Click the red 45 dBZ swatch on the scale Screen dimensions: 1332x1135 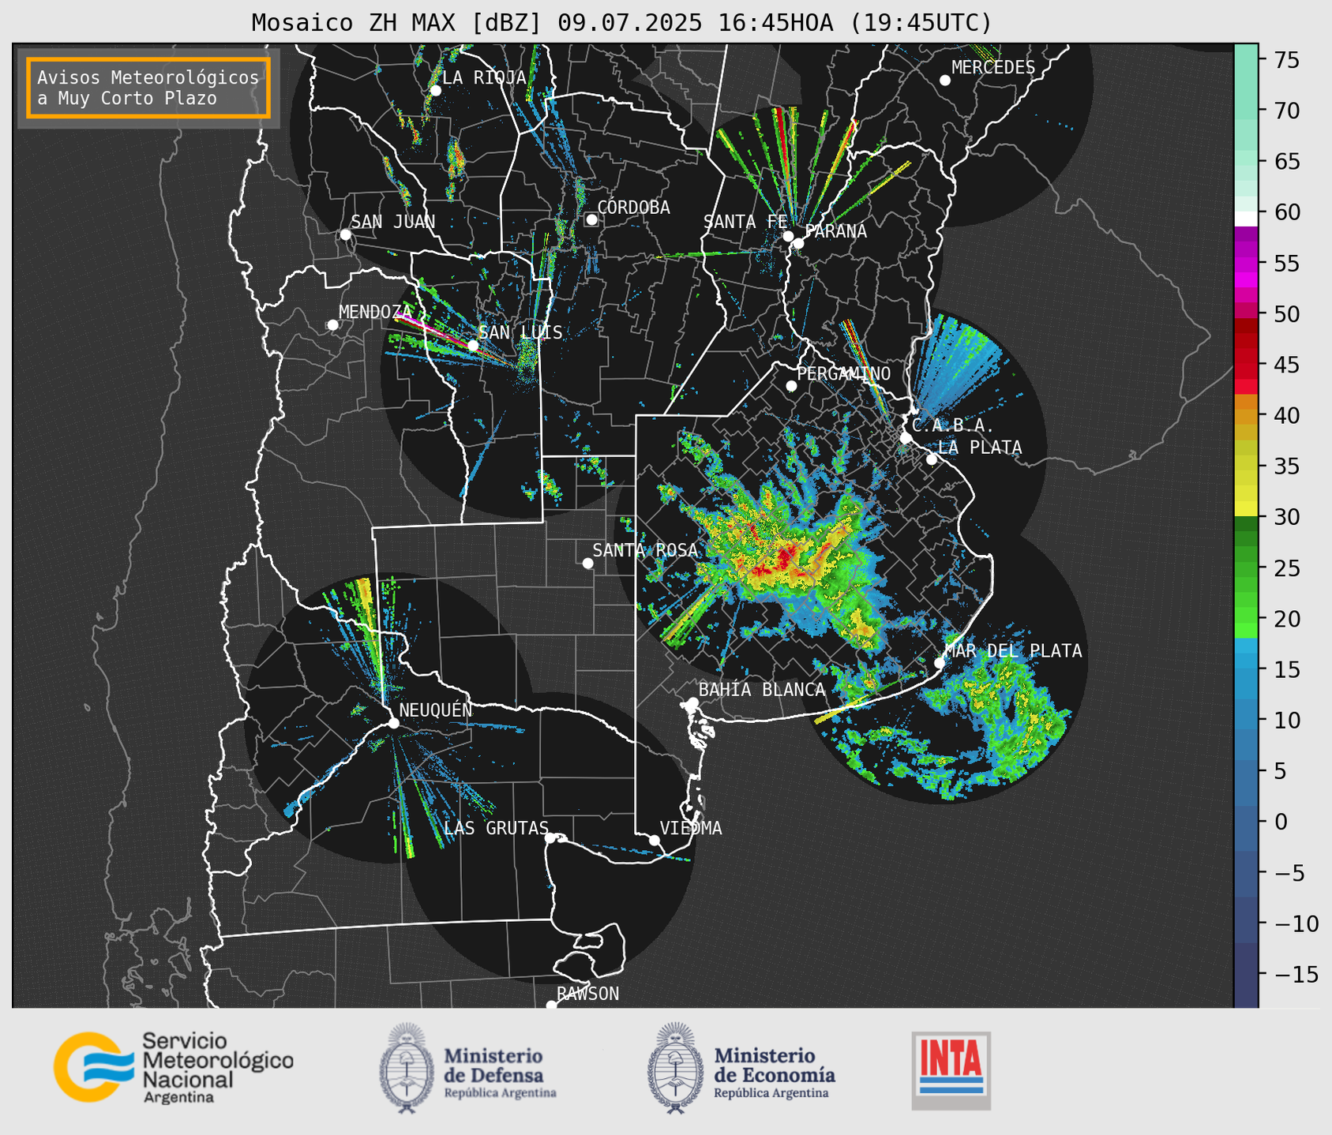[x=1246, y=365]
